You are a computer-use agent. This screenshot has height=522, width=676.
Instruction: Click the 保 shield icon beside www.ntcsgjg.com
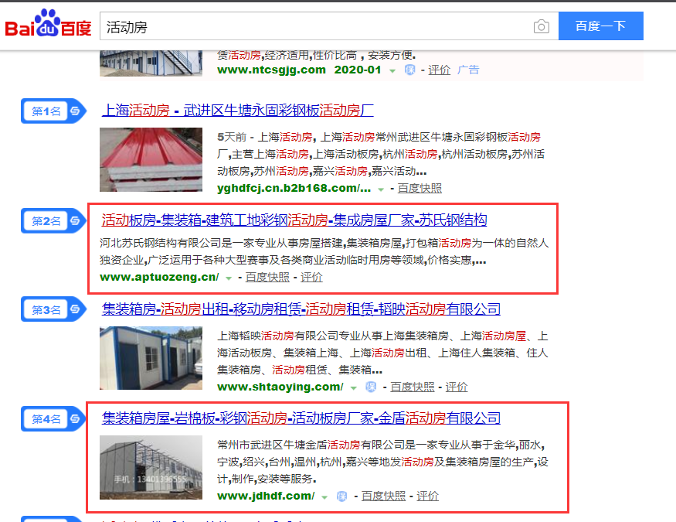[410, 70]
